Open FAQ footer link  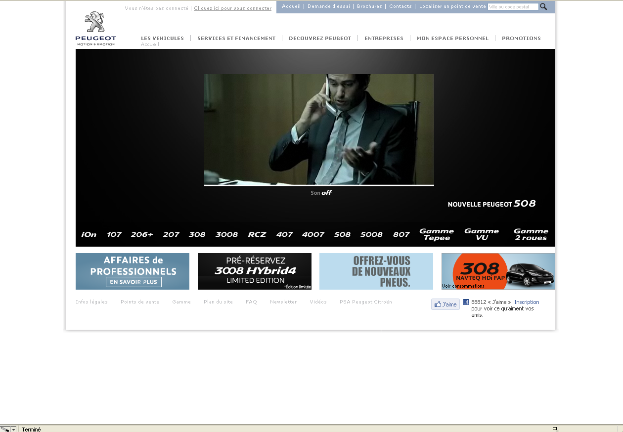pos(251,302)
